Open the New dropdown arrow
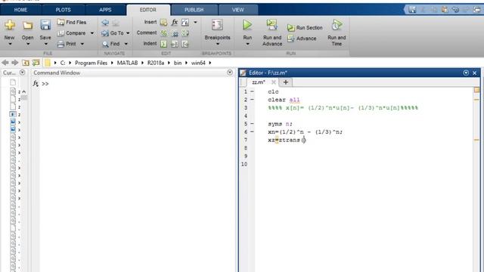Viewport: 484px width, 272px height. tap(10, 44)
